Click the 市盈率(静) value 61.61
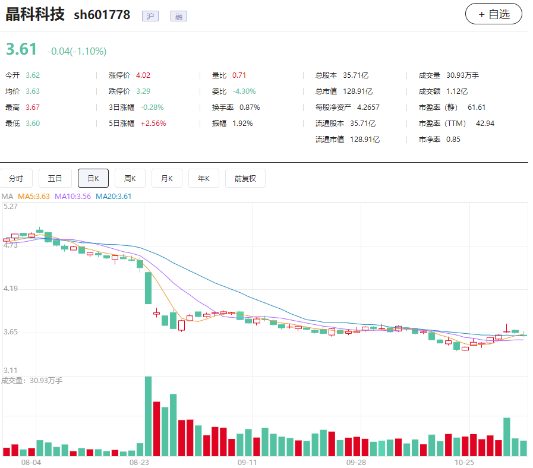This screenshot has width=533, height=468. click(x=477, y=107)
